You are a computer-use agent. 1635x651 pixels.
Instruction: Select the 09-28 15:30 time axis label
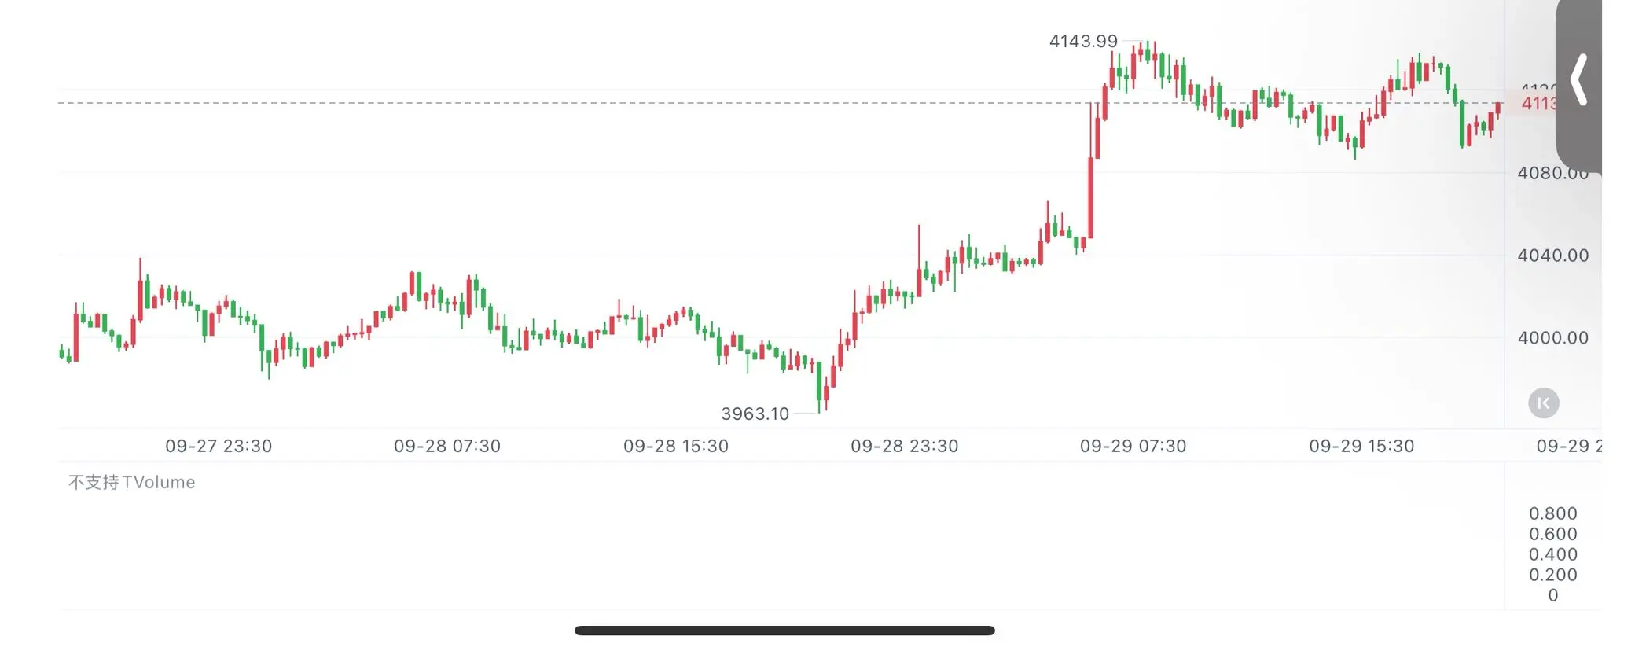(x=676, y=446)
